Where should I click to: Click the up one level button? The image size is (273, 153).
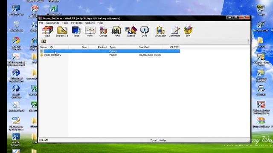(44, 42)
